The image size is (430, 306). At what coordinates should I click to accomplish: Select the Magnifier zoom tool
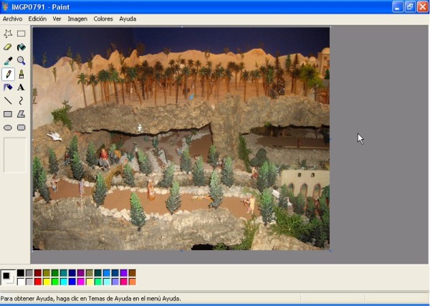(21, 61)
